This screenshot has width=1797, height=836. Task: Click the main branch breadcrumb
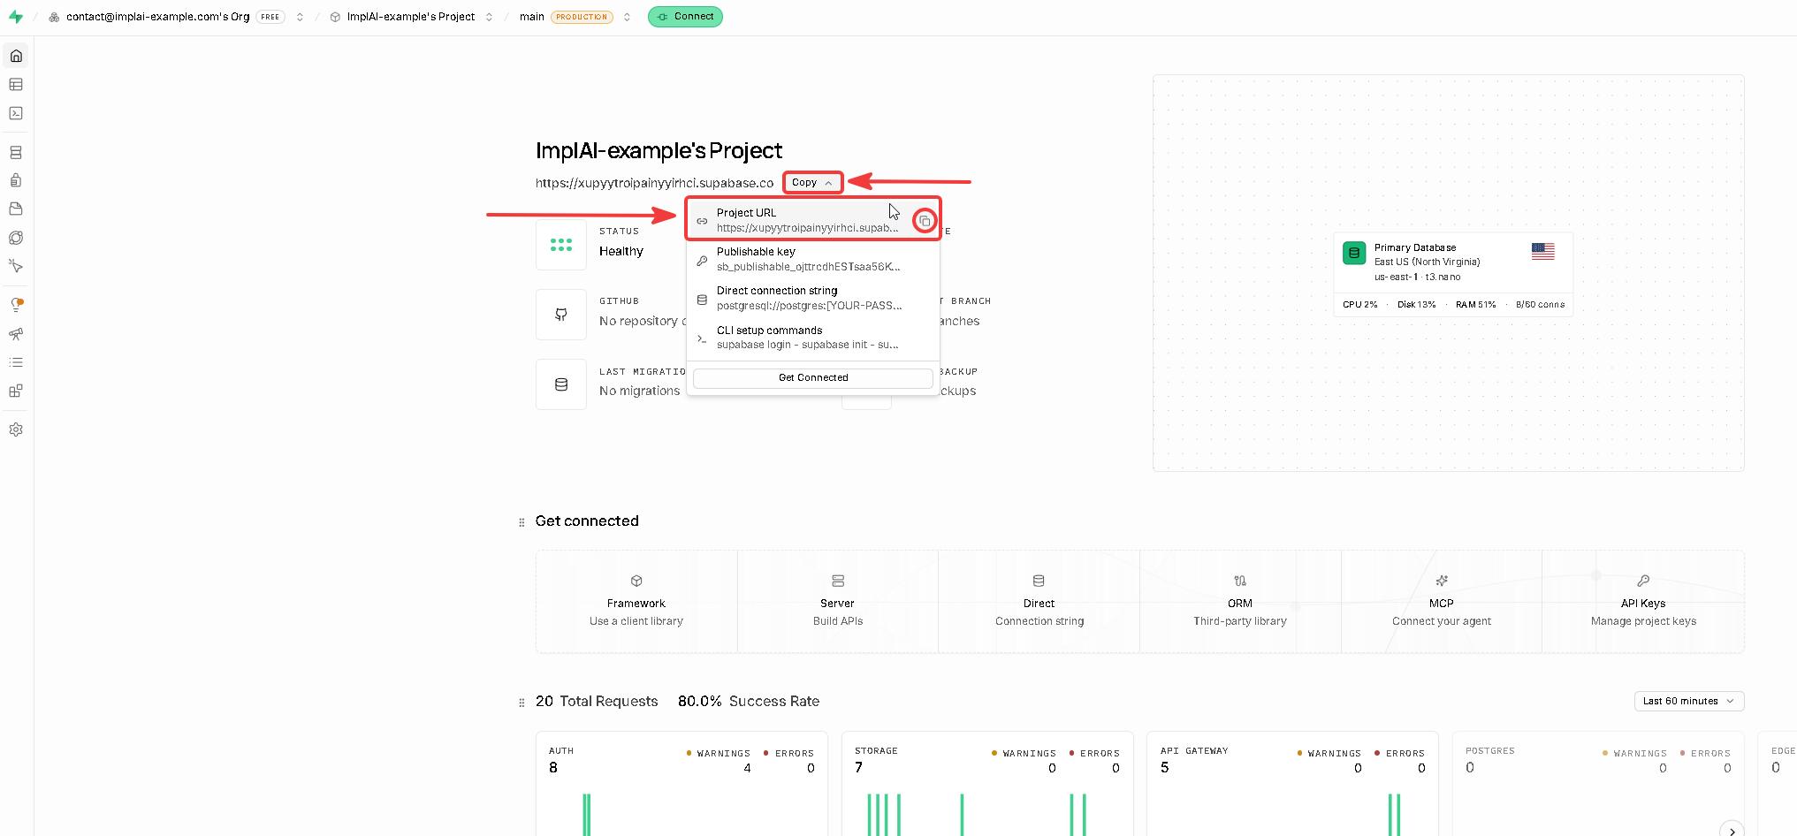531,17
